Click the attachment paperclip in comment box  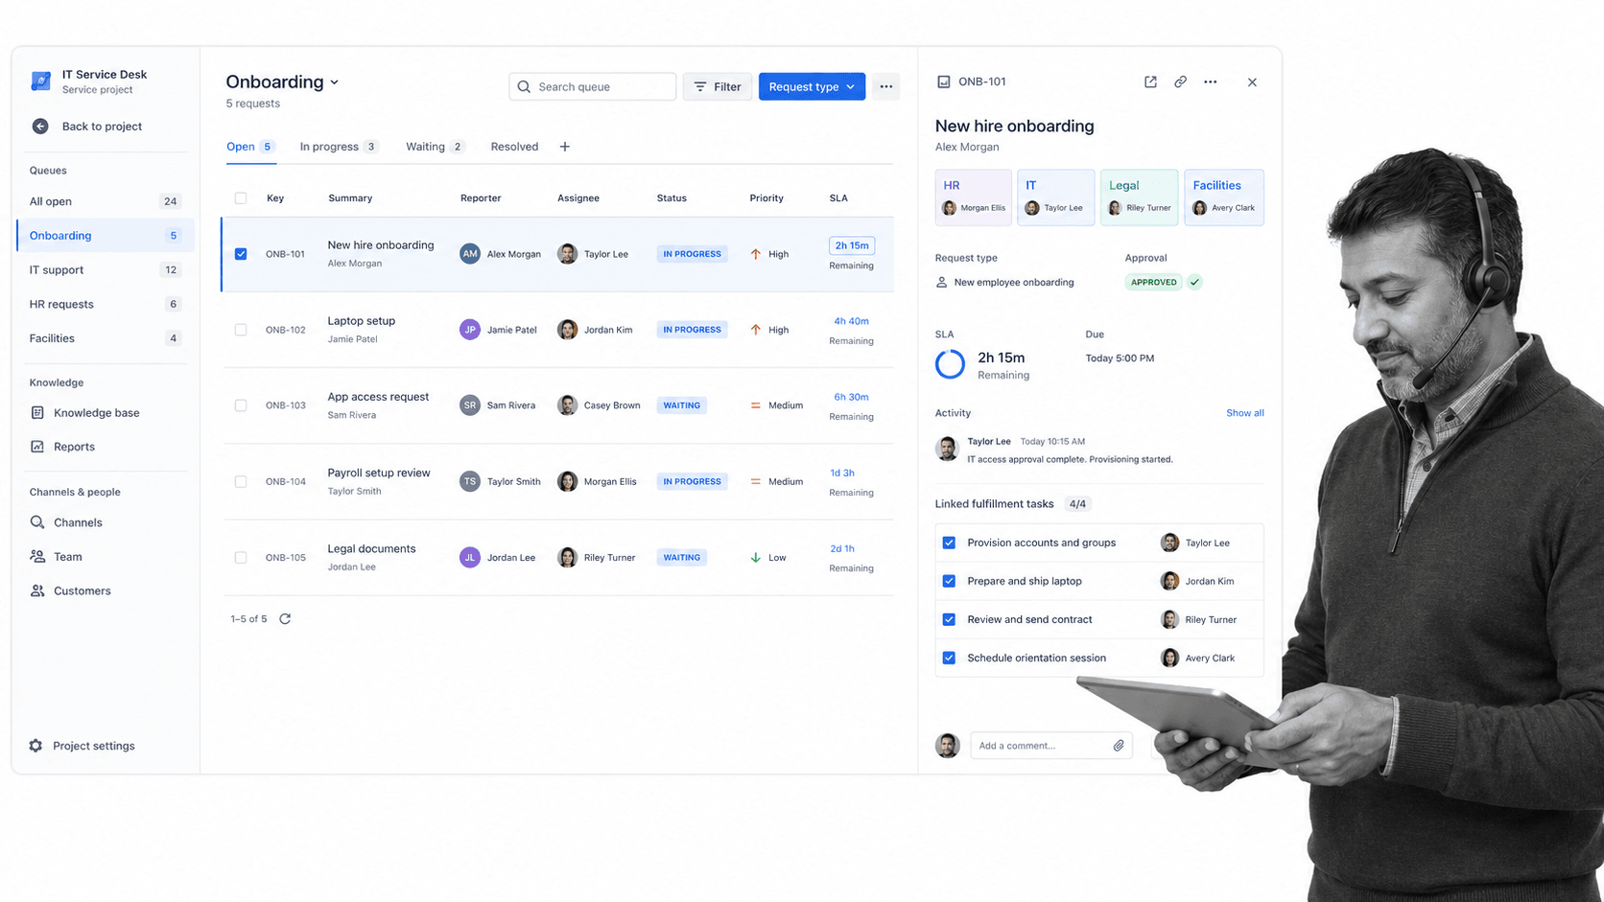[x=1119, y=746]
